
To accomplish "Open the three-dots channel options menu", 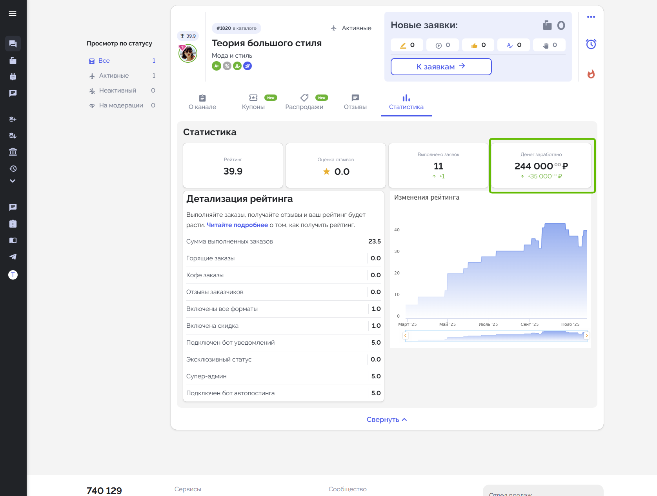I will [x=591, y=17].
